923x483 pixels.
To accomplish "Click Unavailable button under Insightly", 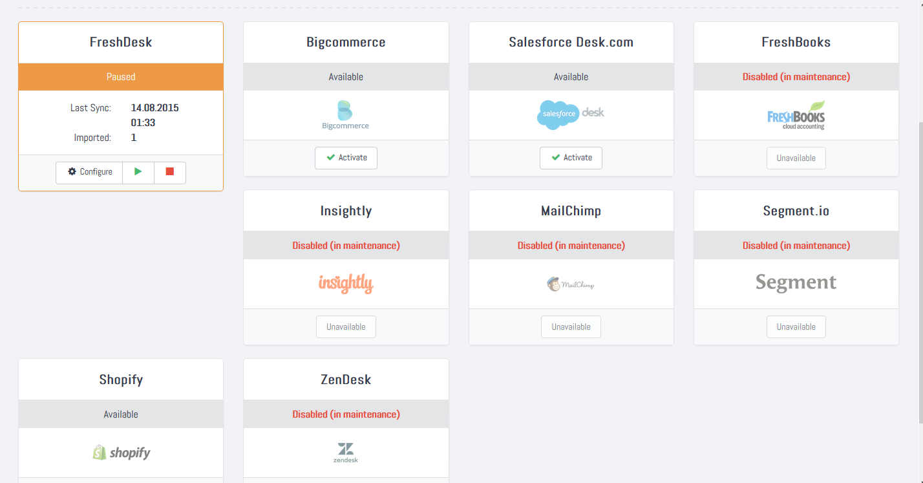I will pos(346,327).
